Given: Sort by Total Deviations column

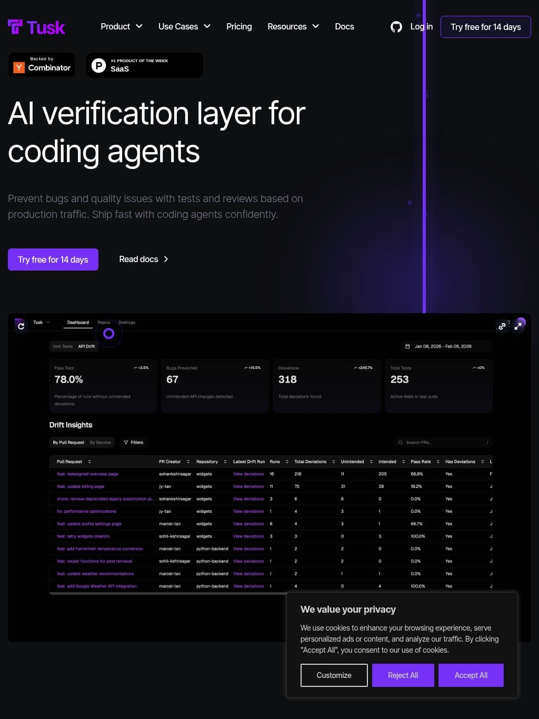Looking at the screenshot, I should pos(315,462).
